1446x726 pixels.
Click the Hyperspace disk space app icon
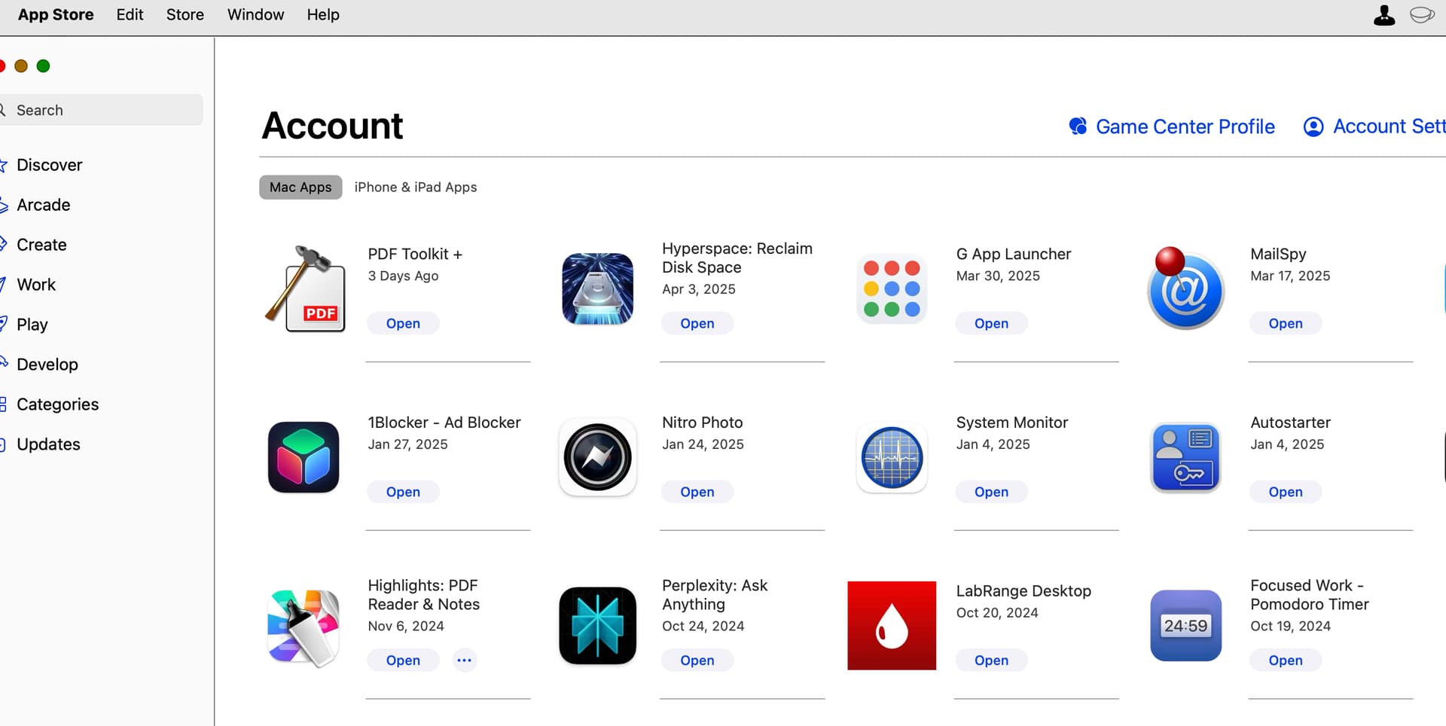coord(597,289)
